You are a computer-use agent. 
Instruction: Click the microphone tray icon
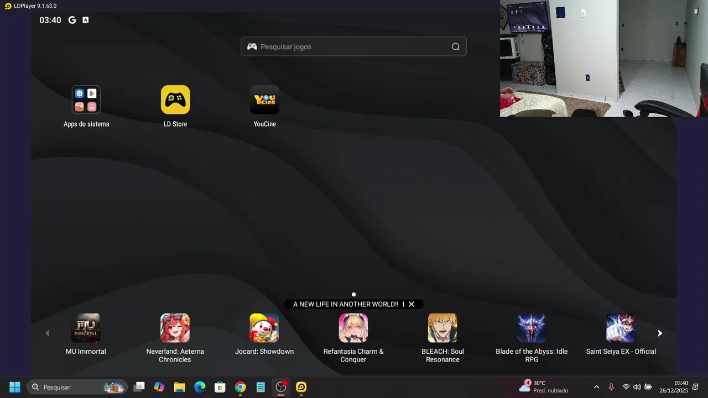pyautogui.click(x=611, y=387)
